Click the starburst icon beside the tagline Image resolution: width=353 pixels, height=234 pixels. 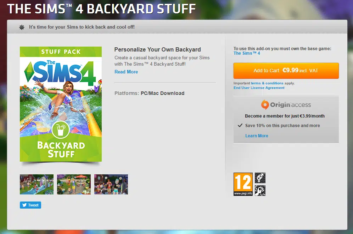click(22, 27)
